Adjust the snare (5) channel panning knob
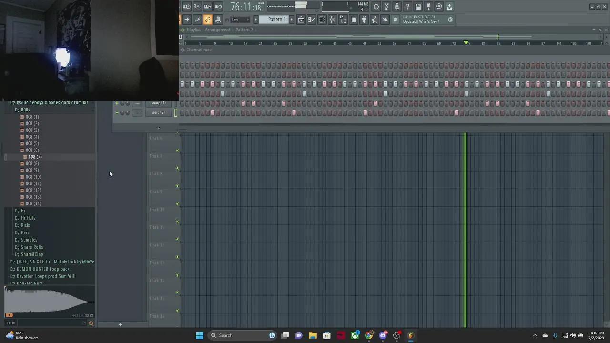This screenshot has width=610, height=343. tap(122, 103)
